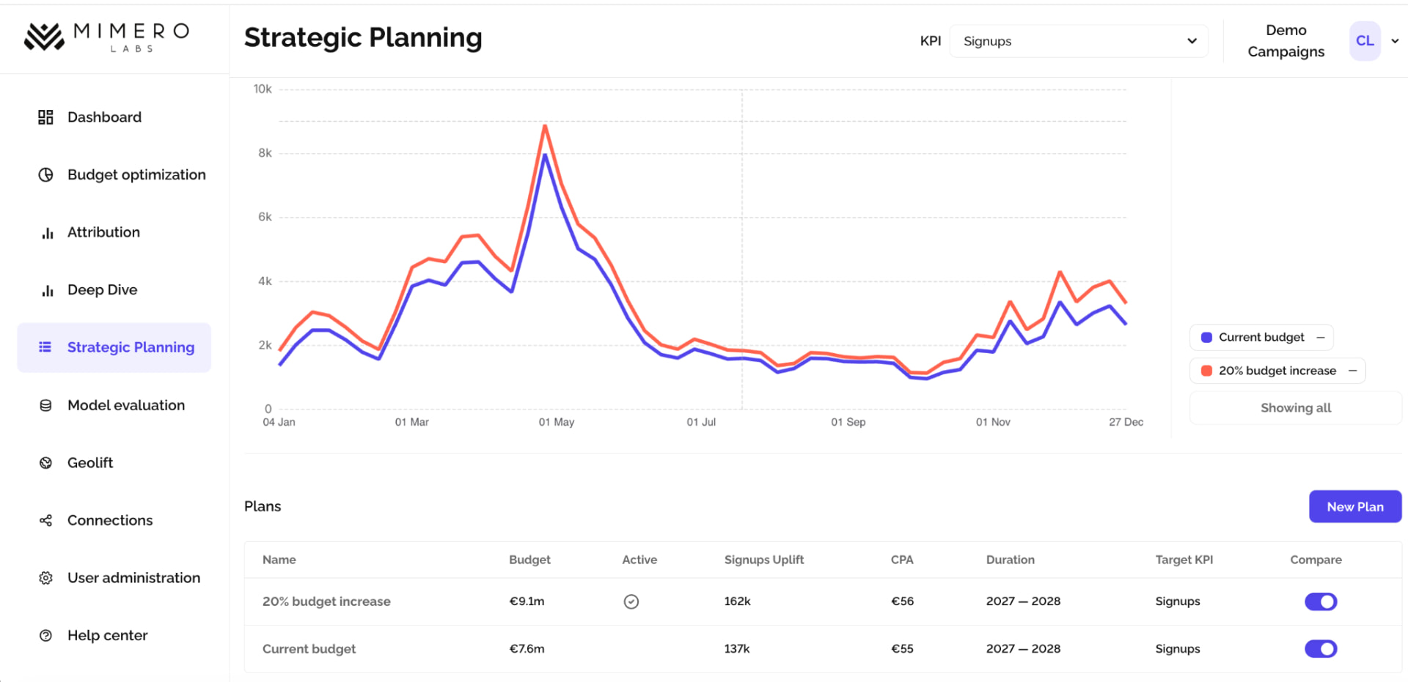Create a New Plan

[1355, 507]
